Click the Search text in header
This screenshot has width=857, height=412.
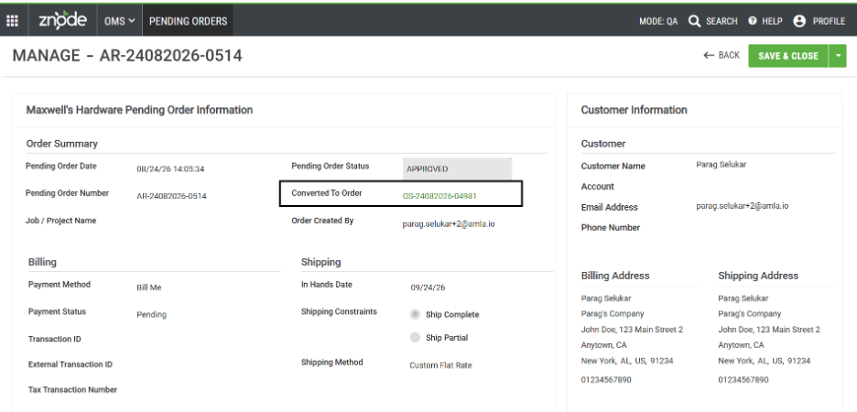click(721, 21)
